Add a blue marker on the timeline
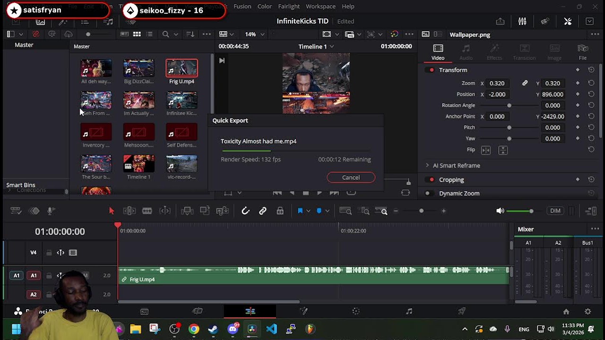This screenshot has height=340, width=605. click(x=319, y=211)
